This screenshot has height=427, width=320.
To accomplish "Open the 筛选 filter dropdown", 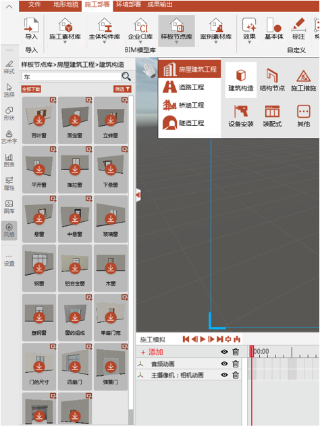I will coord(122,89).
